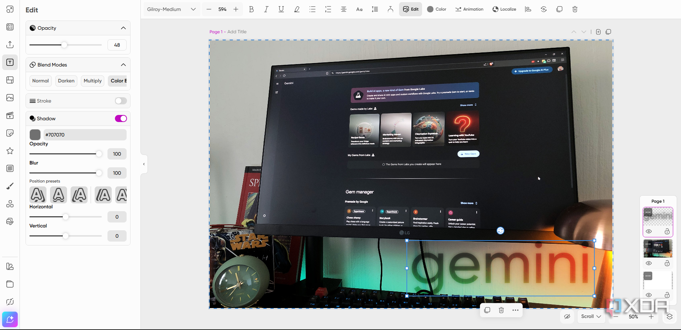Open the favorites star icon
This screenshot has width=681, height=330.
[x=10, y=151]
